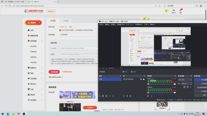This screenshot has height=116, width=207.
Task: Expand 收益 sidebar section
Action: (42, 73)
